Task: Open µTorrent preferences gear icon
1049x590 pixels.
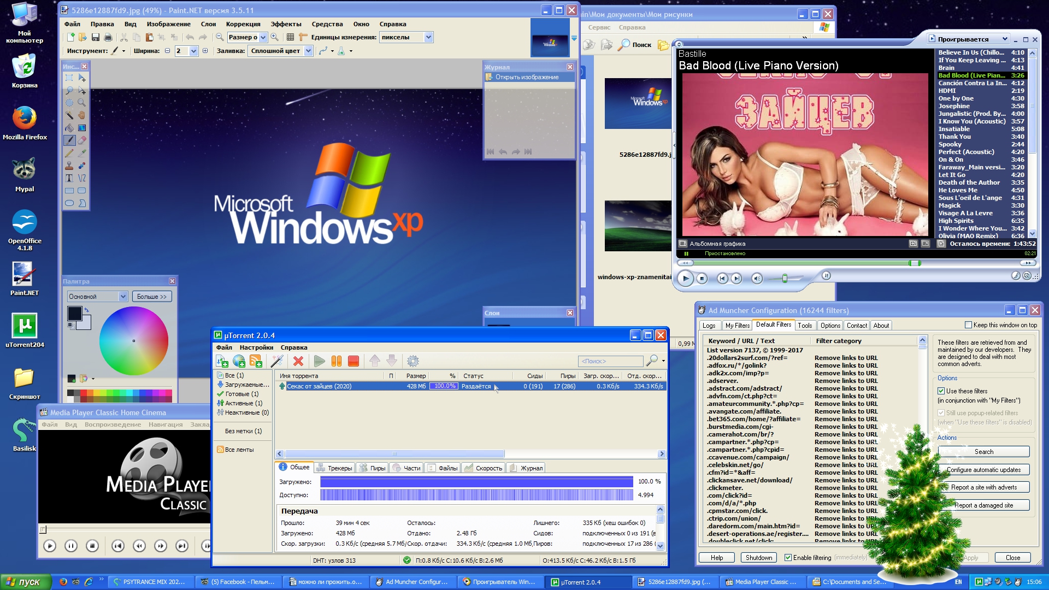Action: click(413, 361)
